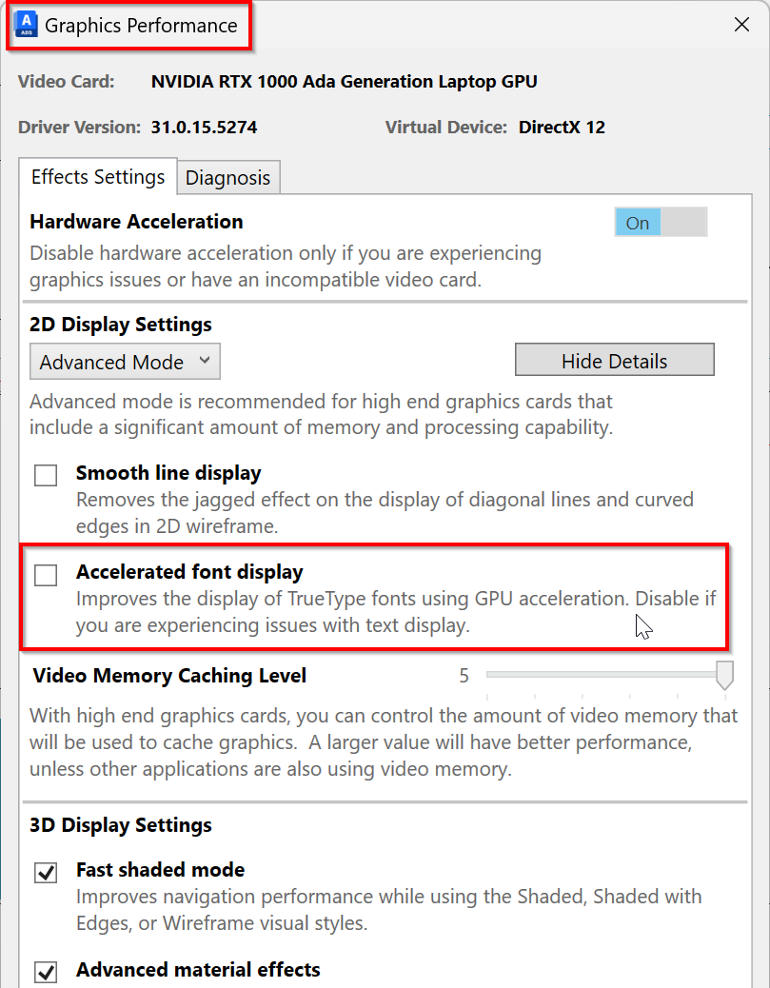Uncheck Fast shaded mode
Screen dimensions: 770x988
coord(45,872)
